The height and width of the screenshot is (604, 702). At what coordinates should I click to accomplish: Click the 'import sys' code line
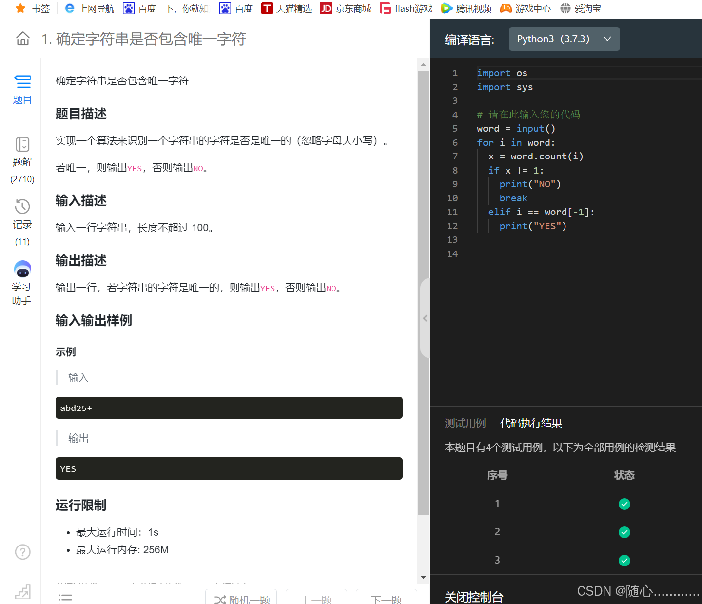[505, 87]
